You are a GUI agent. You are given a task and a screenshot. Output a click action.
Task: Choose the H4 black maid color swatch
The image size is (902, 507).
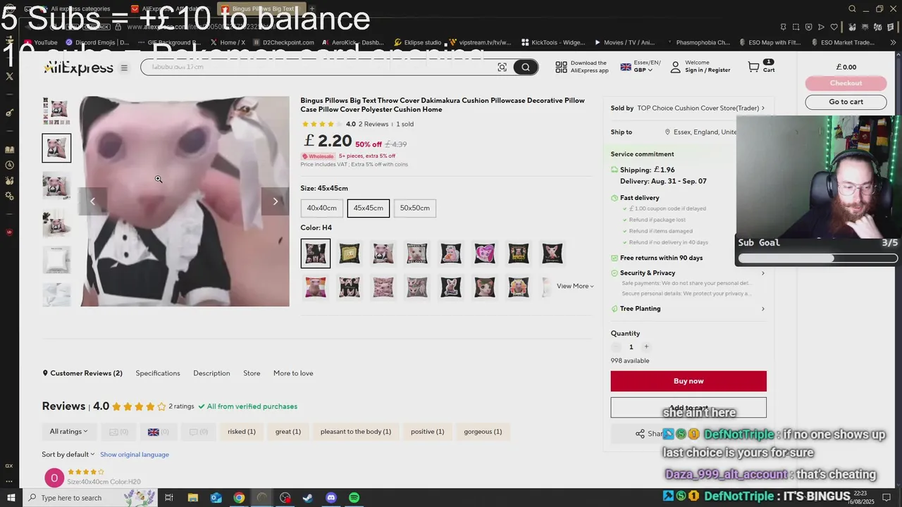click(315, 253)
